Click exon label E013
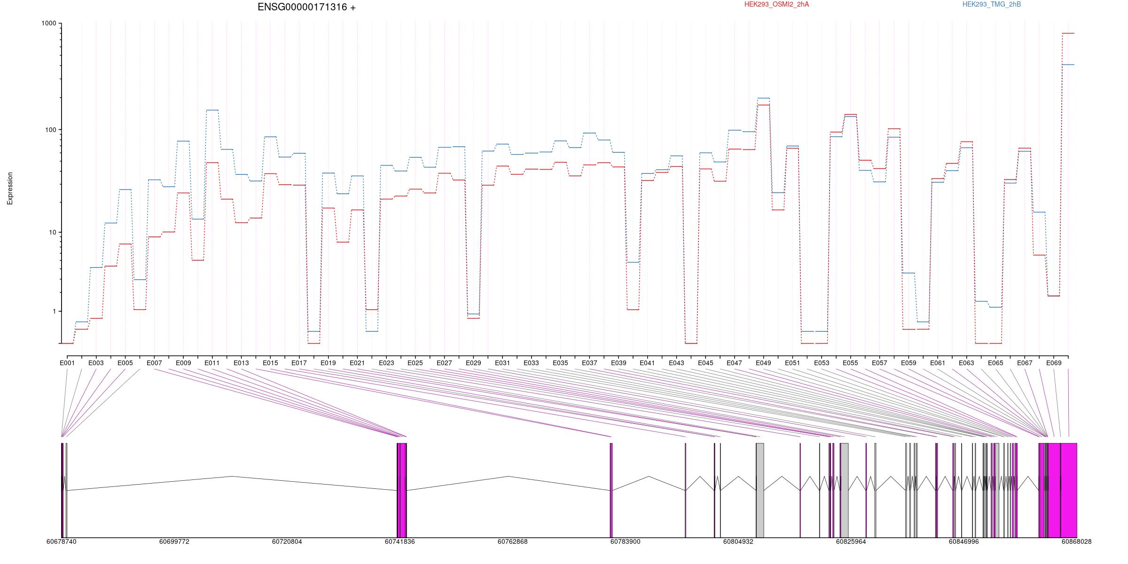Viewport: 1128px width, 564px height. [241, 363]
